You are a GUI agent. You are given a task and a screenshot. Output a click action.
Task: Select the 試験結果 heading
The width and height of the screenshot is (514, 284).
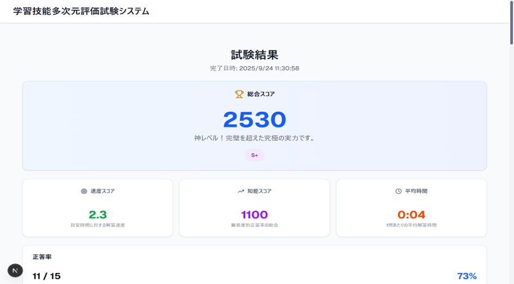(x=254, y=55)
